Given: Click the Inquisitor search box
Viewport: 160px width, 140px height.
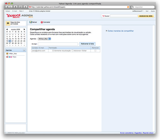Looking at the screenshot, I should [x=143, y=7].
